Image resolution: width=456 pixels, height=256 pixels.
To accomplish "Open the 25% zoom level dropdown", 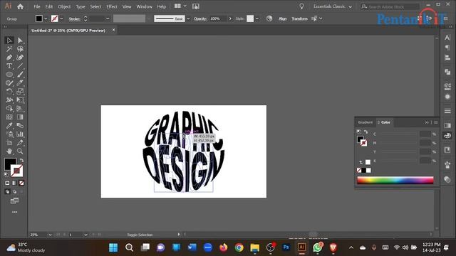I will [x=50, y=235].
